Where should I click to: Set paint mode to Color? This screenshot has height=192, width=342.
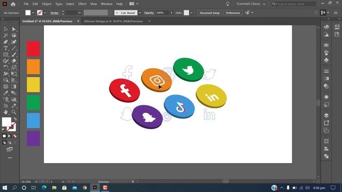(4, 136)
